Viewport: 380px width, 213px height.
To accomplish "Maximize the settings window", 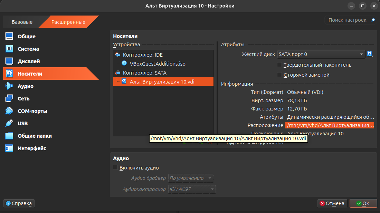I will point(362,6).
